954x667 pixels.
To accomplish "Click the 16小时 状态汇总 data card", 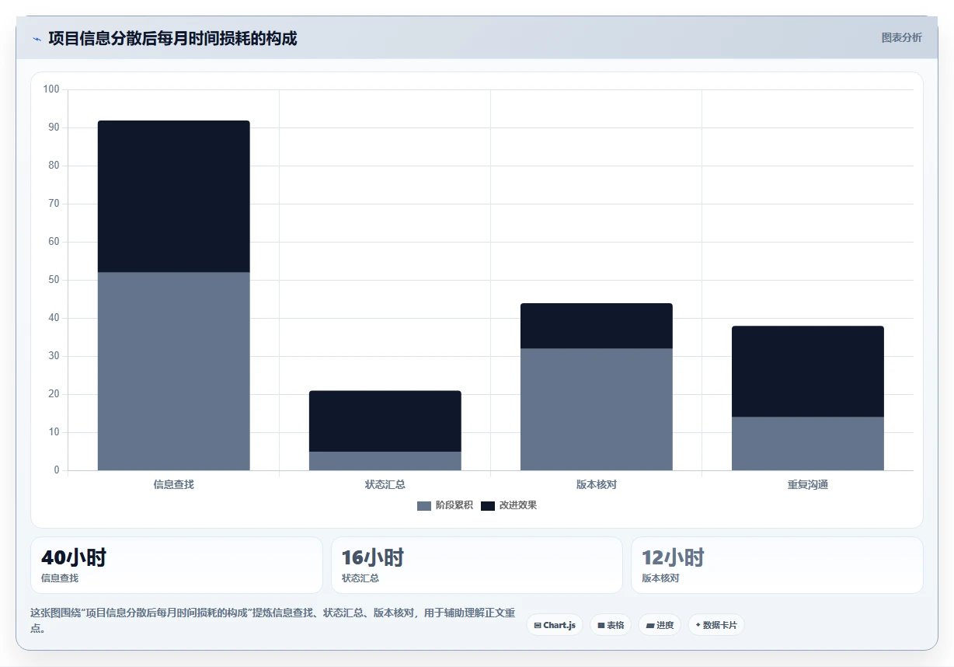I will [x=477, y=565].
